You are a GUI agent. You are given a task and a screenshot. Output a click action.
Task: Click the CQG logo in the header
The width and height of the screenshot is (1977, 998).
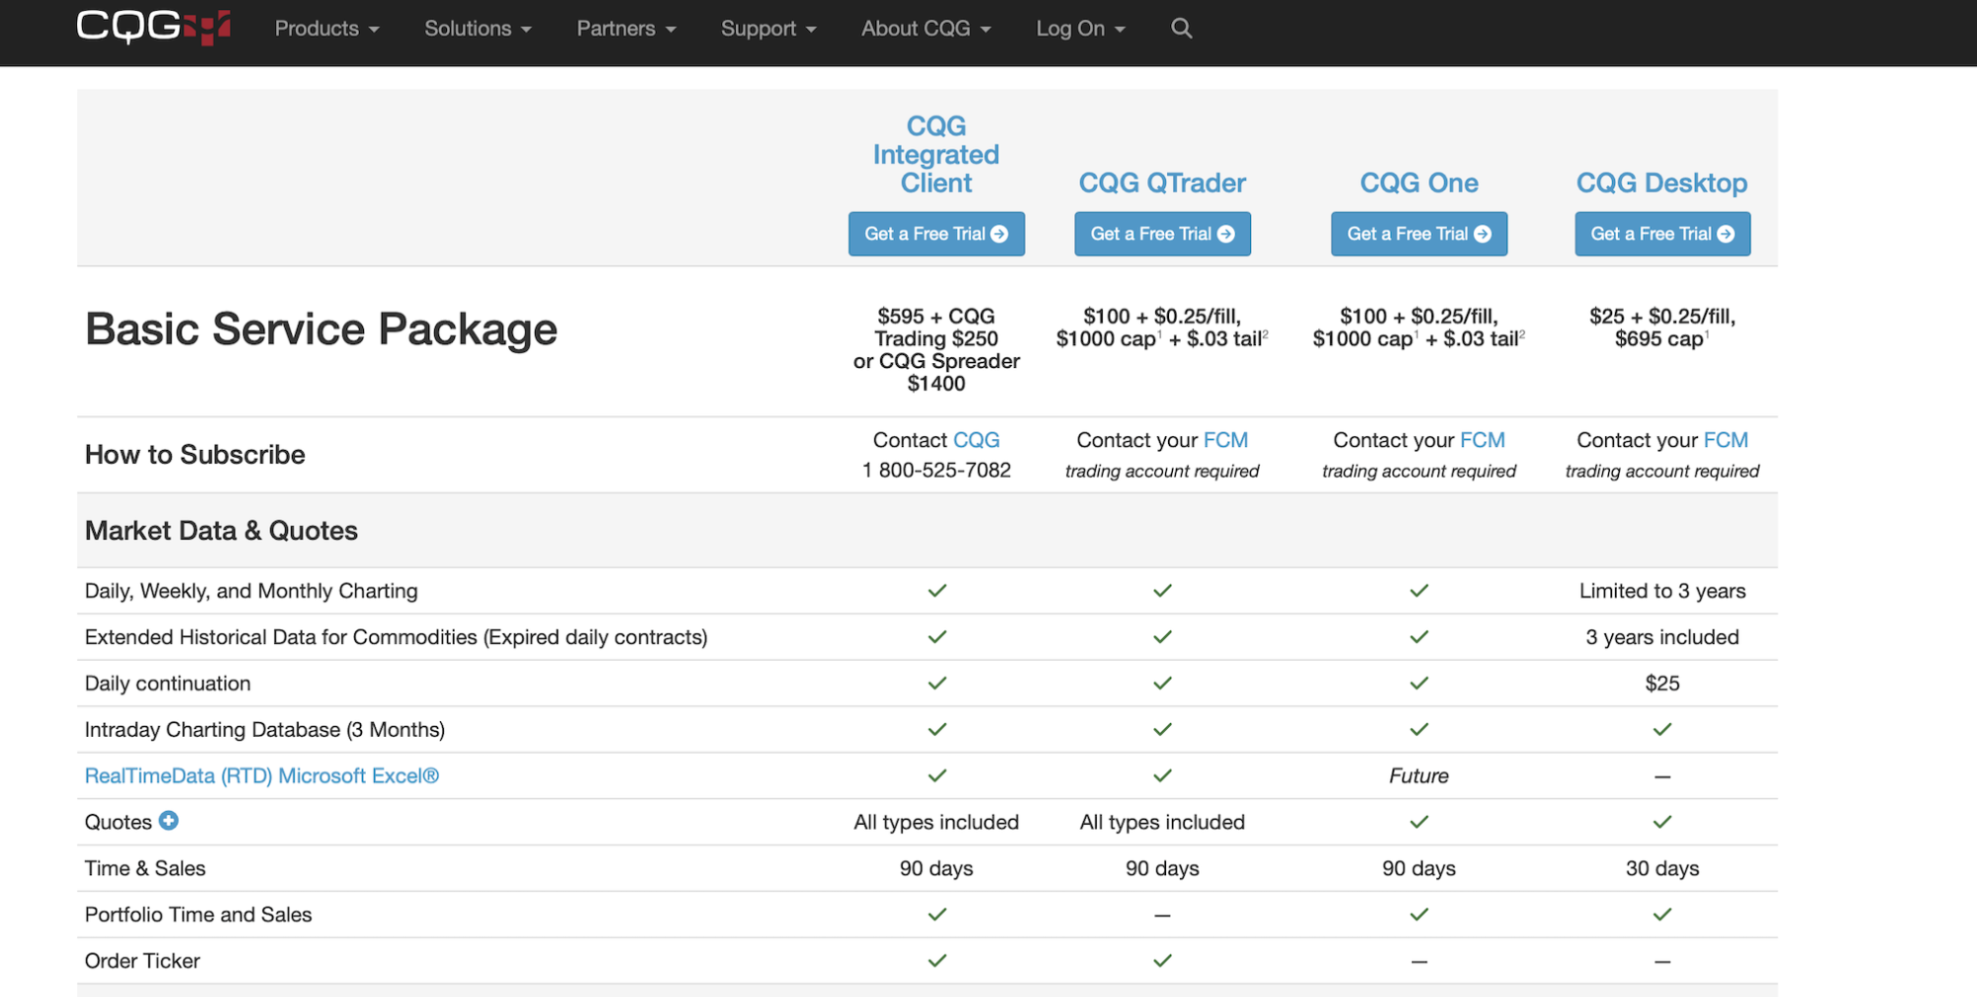153,28
